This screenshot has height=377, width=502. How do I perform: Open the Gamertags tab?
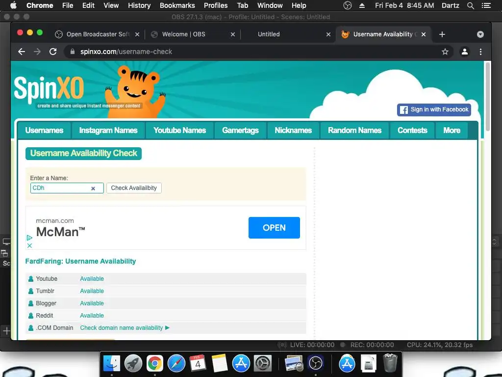[x=240, y=131]
